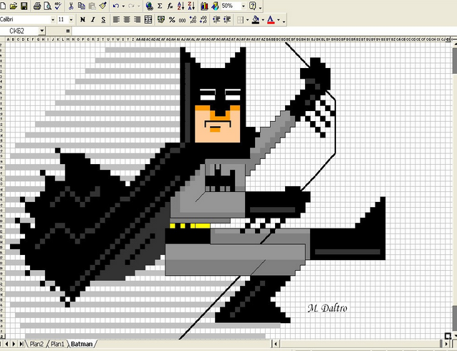Toggle align left
The height and width of the screenshot is (351, 457).
coord(116,19)
